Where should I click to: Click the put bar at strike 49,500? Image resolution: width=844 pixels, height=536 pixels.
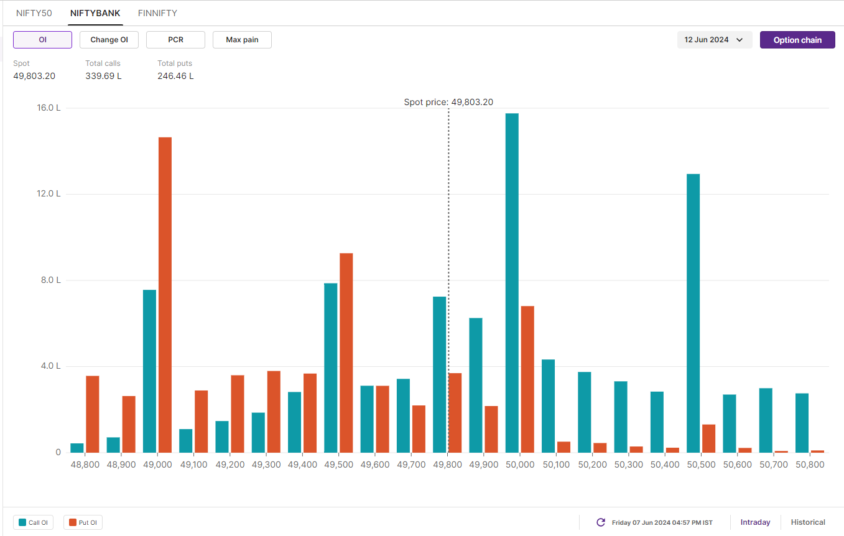pos(346,353)
